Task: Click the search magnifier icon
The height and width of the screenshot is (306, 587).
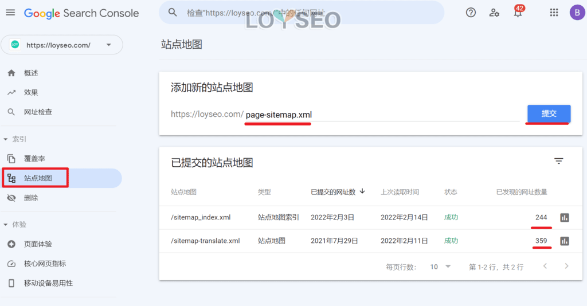Action: [172, 13]
